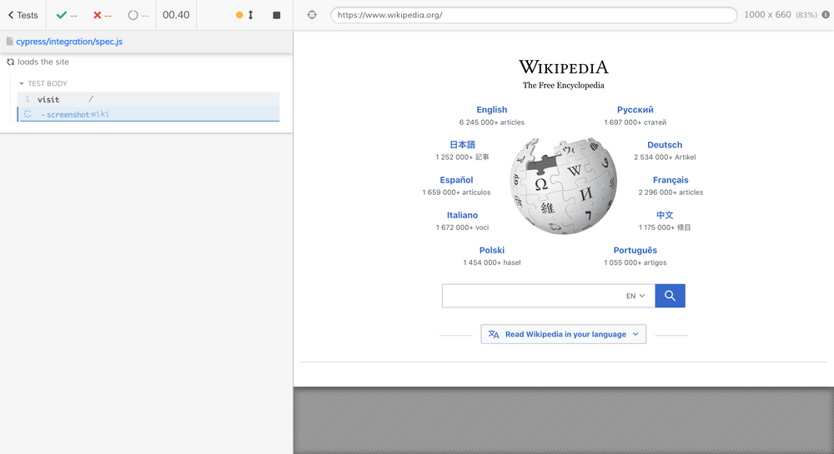
Task: Open the English Wikipedia link
Action: pyautogui.click(x=491, y=109)
